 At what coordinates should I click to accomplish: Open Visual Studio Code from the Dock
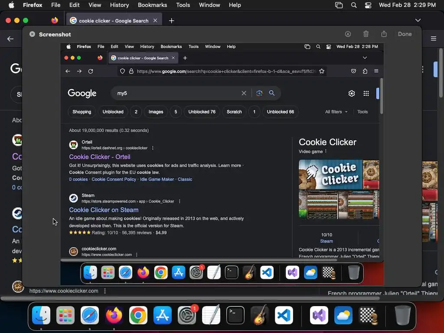tap(284, 315)
